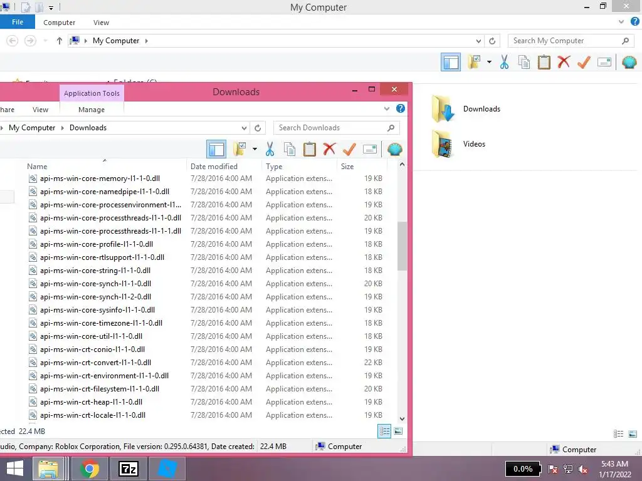Click Paste clipboard icon in My Computer toolbar
Screen dimensions: 642x481
coord(544,62)
